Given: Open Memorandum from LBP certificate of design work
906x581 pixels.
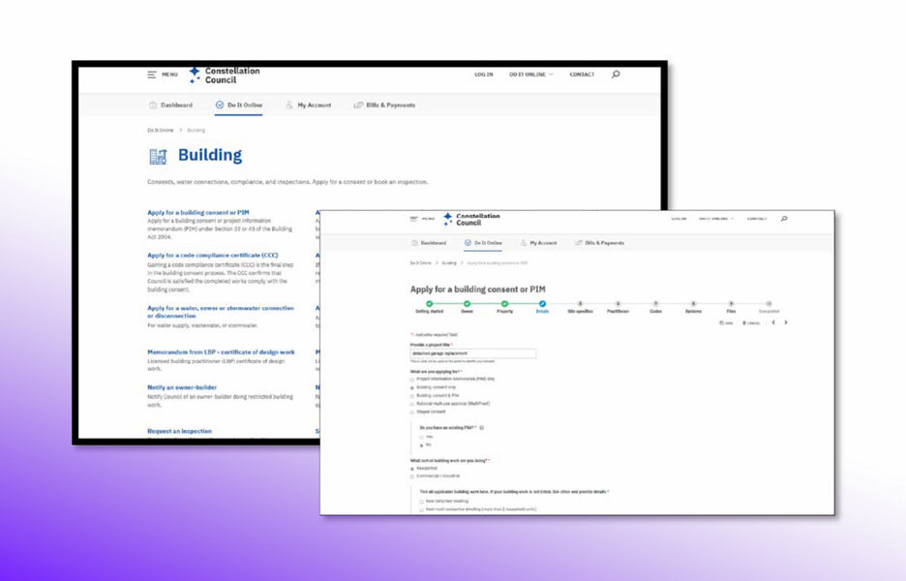Looking at the screenshot, I should pos(221,352).
